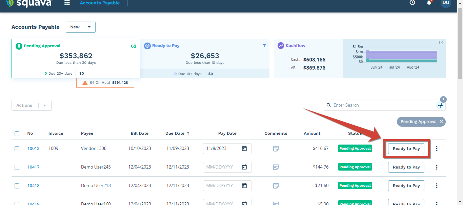Screen dimensions: 463x205
Task: Click the $416.67 amount cell
Action: (321, 149)
